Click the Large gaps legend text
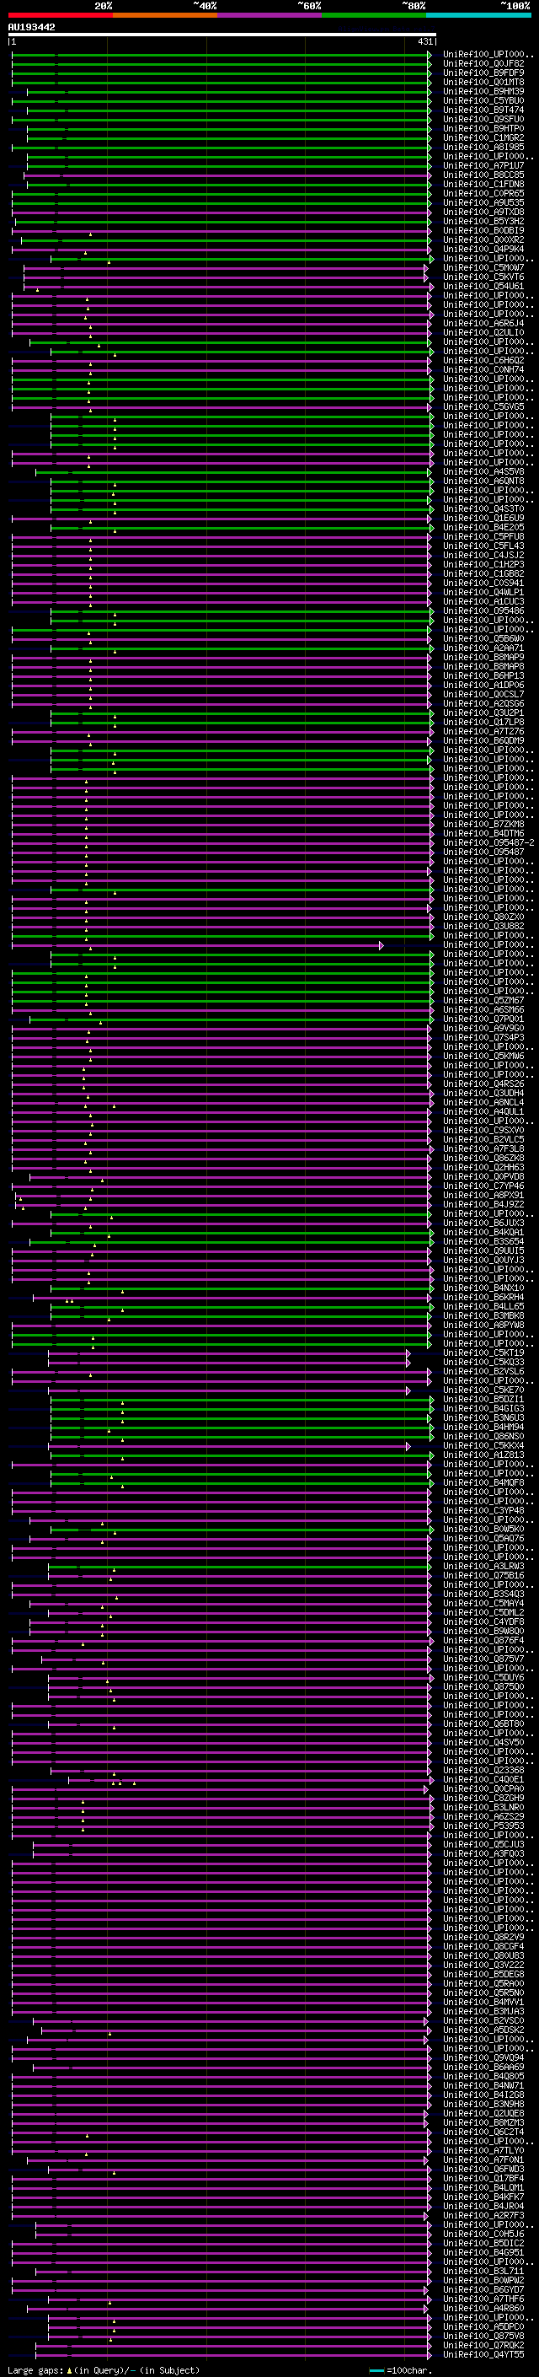539x2377 pixels. click(x=104, y=2370)
